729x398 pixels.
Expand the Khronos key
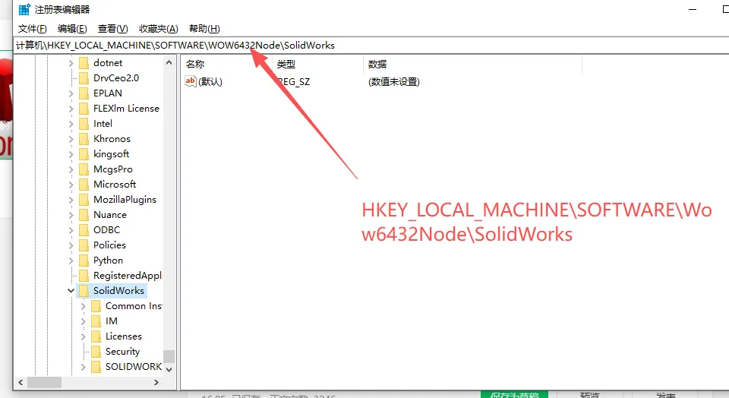click(71, 139)
